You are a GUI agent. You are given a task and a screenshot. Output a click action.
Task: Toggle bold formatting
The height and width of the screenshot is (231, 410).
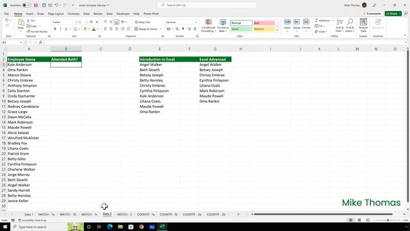coord(55,29)
